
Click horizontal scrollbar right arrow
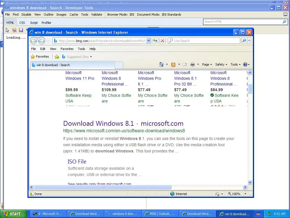coord(245,187)
